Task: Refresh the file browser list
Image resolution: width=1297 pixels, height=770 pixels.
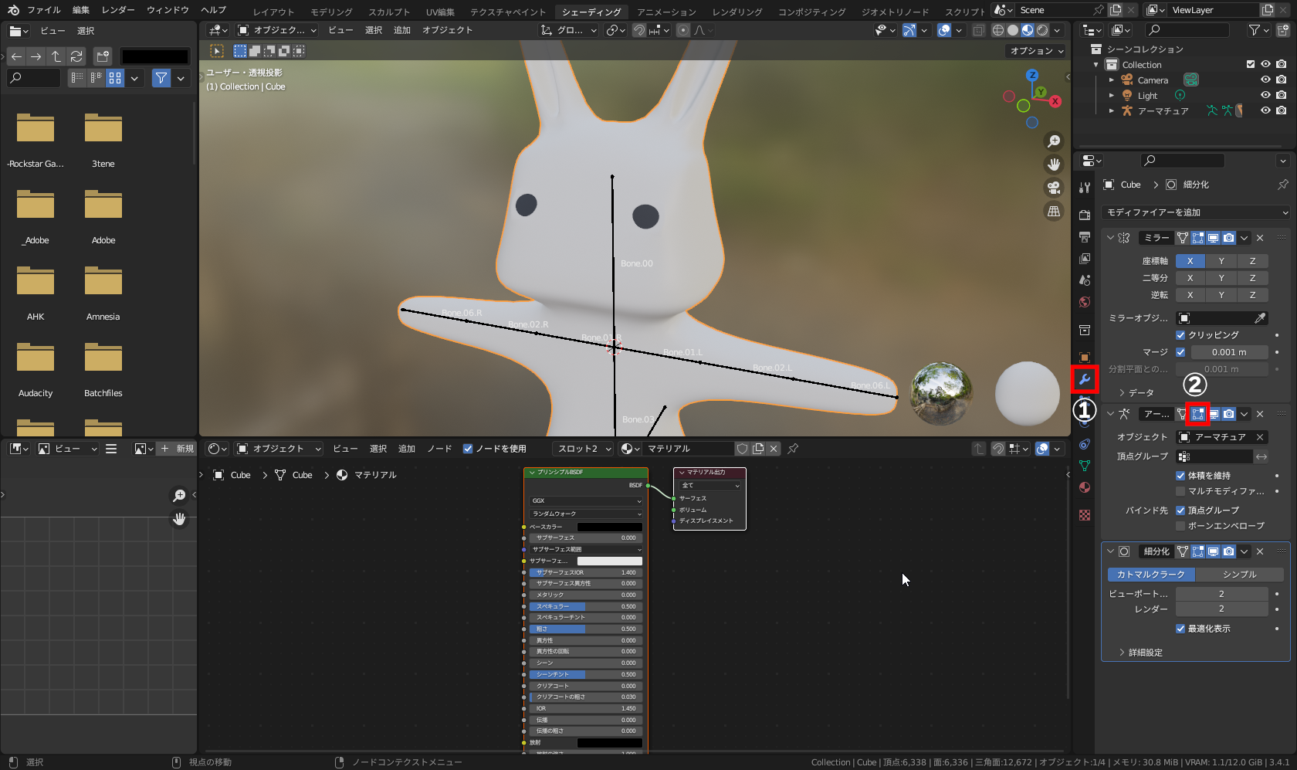Action: point(76,56)
